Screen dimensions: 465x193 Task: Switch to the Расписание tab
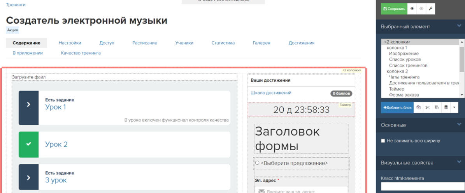[x=145, y=43]
